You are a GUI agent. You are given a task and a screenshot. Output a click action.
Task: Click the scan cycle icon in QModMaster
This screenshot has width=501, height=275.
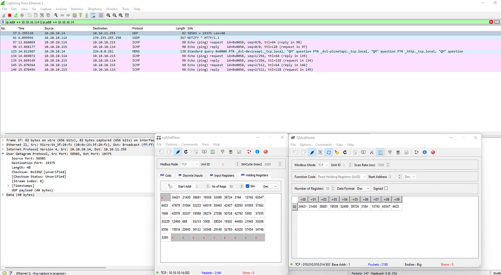329,152
